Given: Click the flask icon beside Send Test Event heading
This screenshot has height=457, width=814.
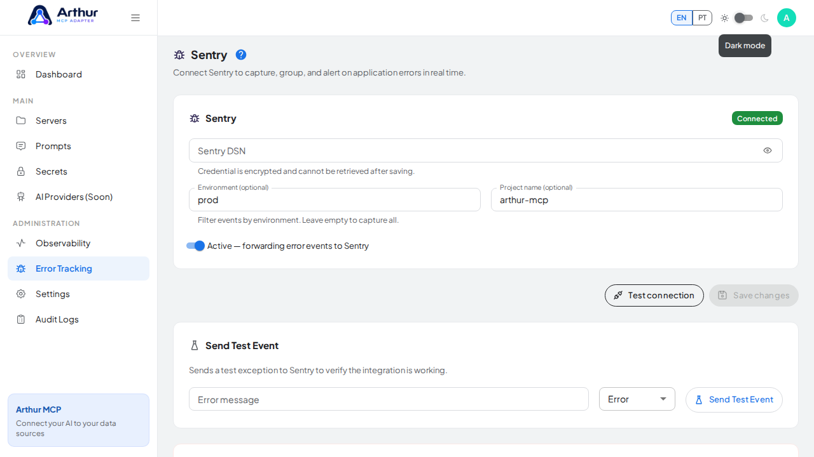Looking at the screenshot, I should click(x=195, y=346).
